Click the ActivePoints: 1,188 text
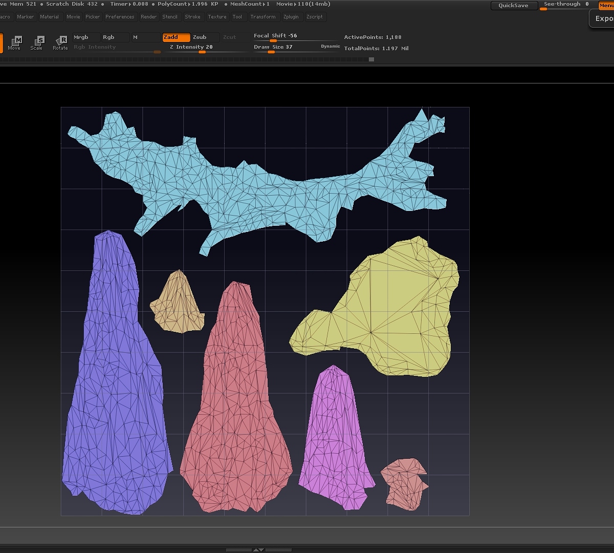Screen dimensions: 614x553 point(372,37)
